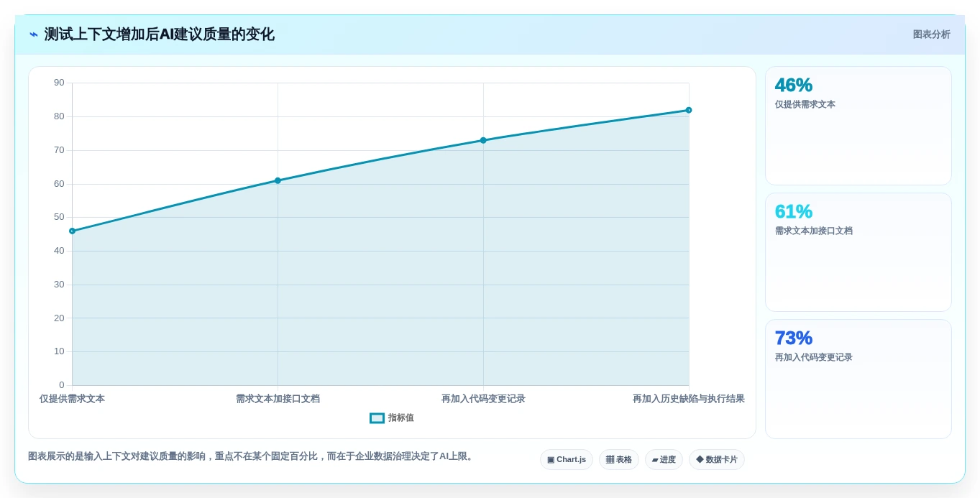Click the 数据卡片 tag chip
Screen dimensions: 980x498
pos(717,460)
